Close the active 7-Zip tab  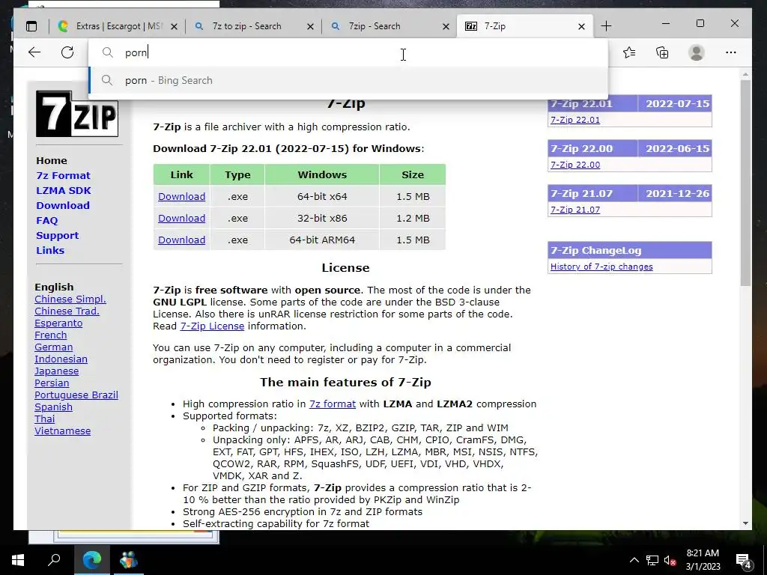(x=581, y=26)
